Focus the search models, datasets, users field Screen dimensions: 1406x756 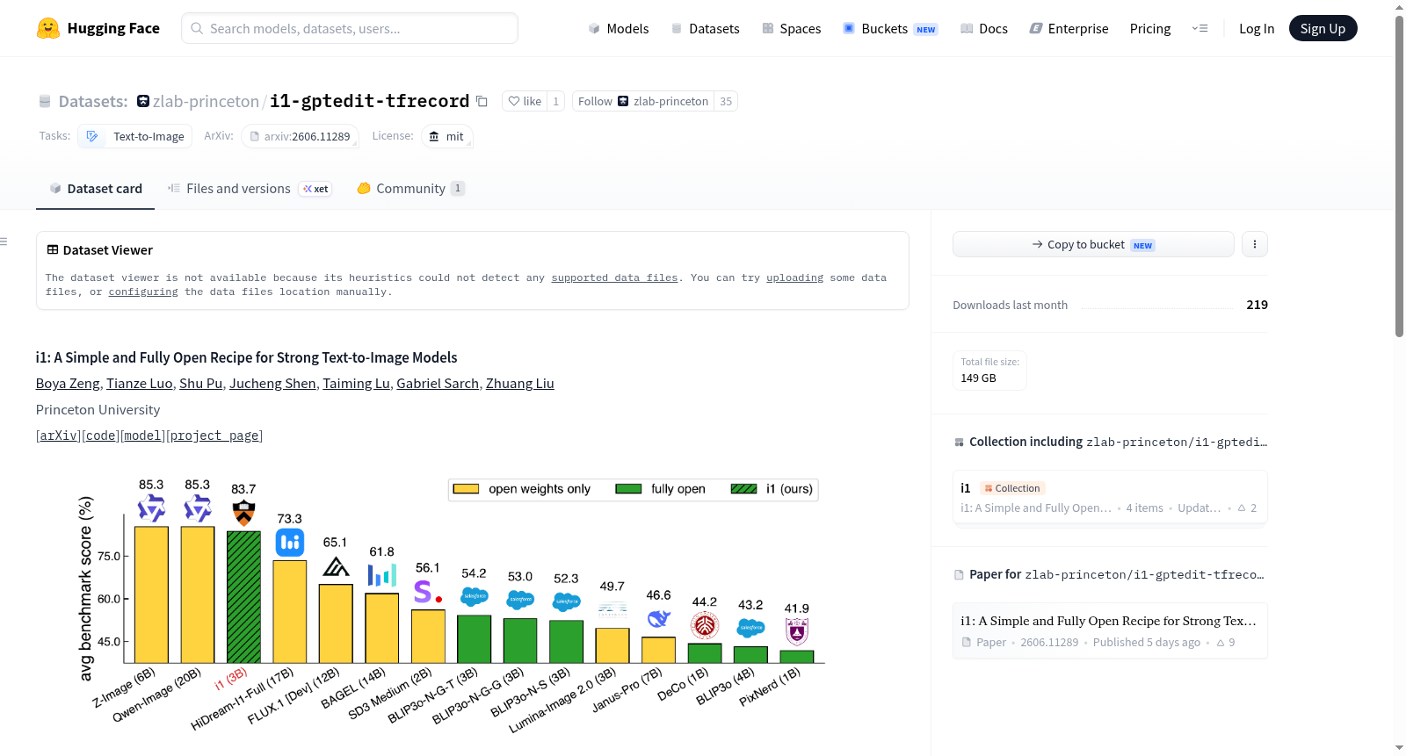(x=350, y=28)
